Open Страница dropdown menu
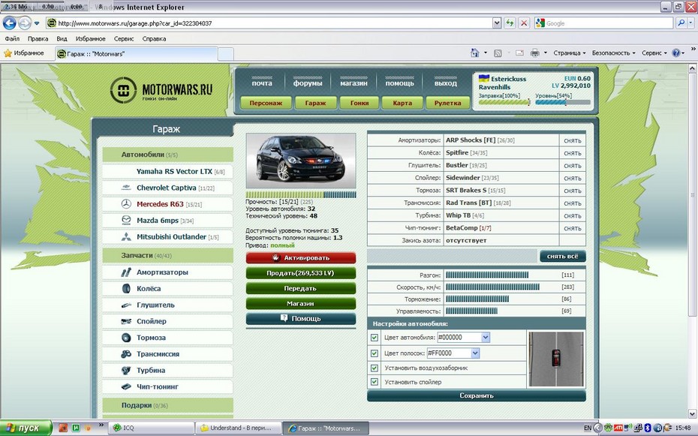This screenshot has height=436, width=698. tap(570, 53)
